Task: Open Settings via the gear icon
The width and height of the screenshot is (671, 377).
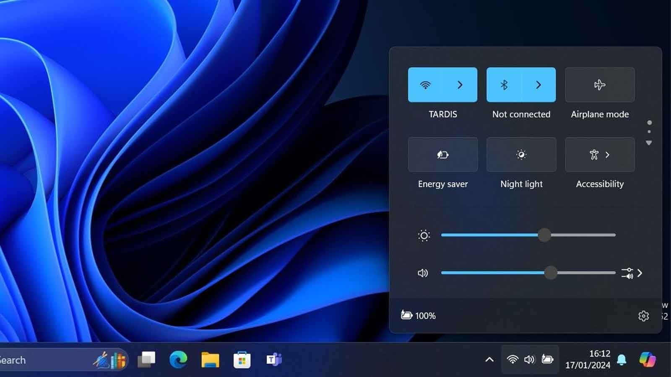Action: click(644, 316)
